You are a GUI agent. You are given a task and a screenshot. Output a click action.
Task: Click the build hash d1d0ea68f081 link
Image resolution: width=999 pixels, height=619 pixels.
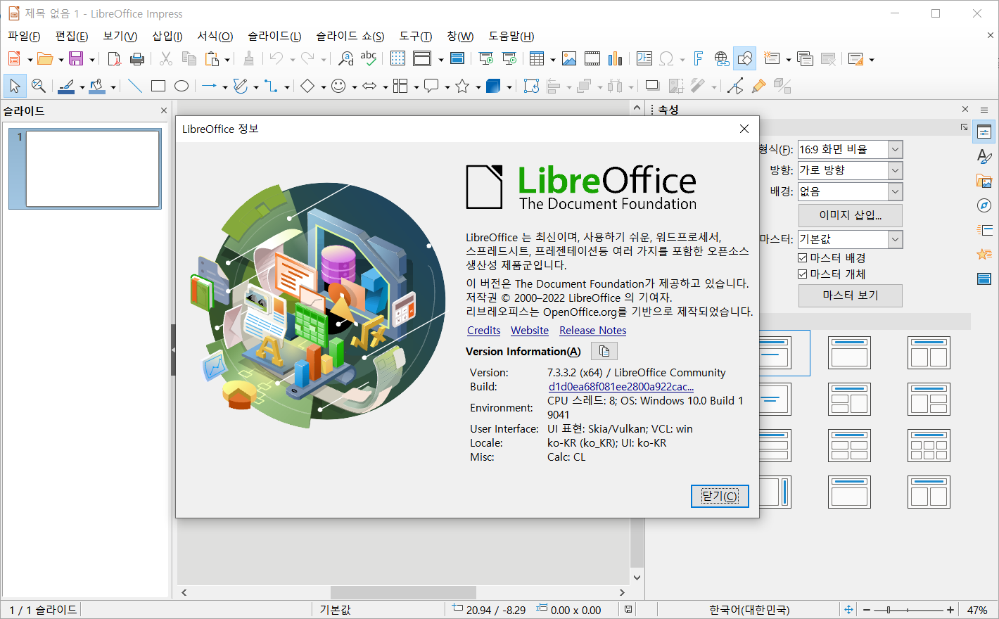coord(621,387)
